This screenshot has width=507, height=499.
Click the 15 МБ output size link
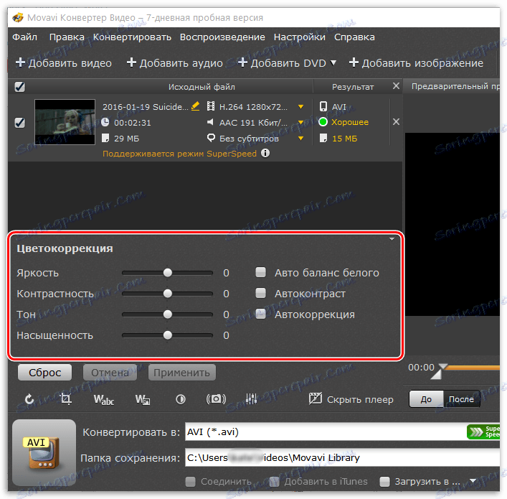345,139
